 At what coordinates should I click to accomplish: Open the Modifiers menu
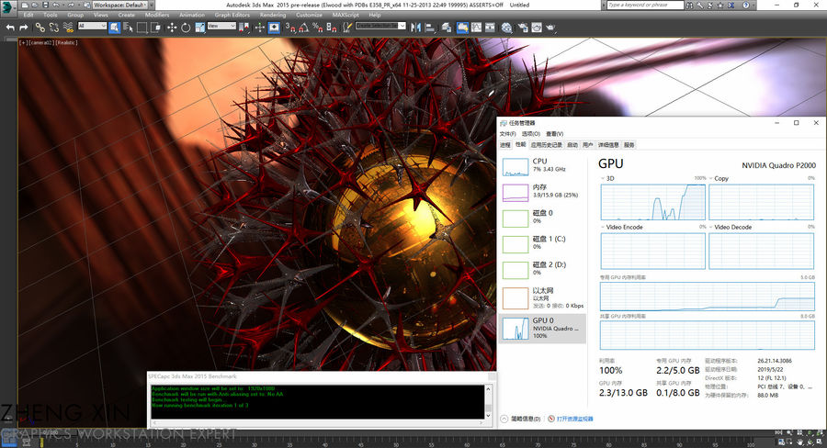click(x=157, y=15)
